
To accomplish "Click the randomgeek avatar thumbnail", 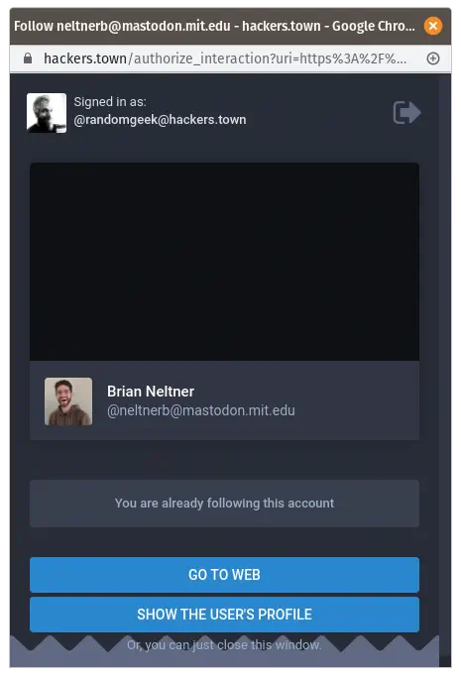I will (47, 113).
